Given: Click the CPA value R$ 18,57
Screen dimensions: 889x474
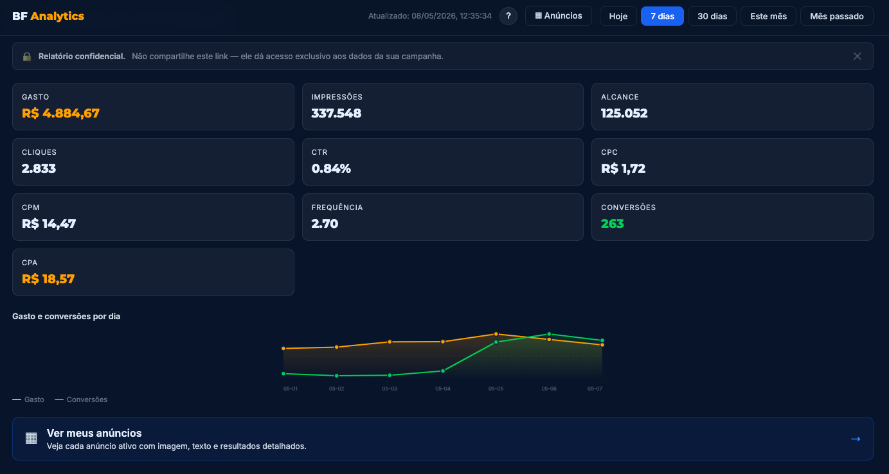Looking at the screenshot, I should [49, 279].
